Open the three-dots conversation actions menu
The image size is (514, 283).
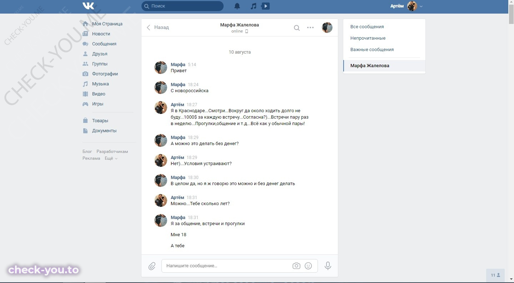coord(310,28)
